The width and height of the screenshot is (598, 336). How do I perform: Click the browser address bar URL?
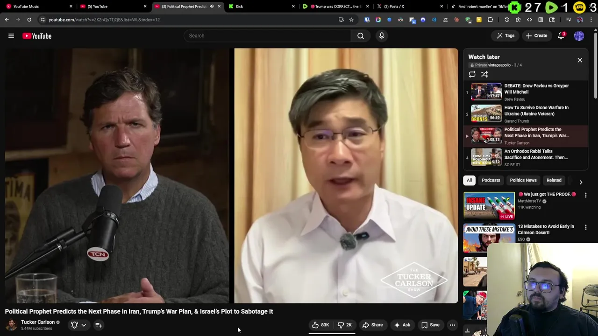click(x=104, y=20)
